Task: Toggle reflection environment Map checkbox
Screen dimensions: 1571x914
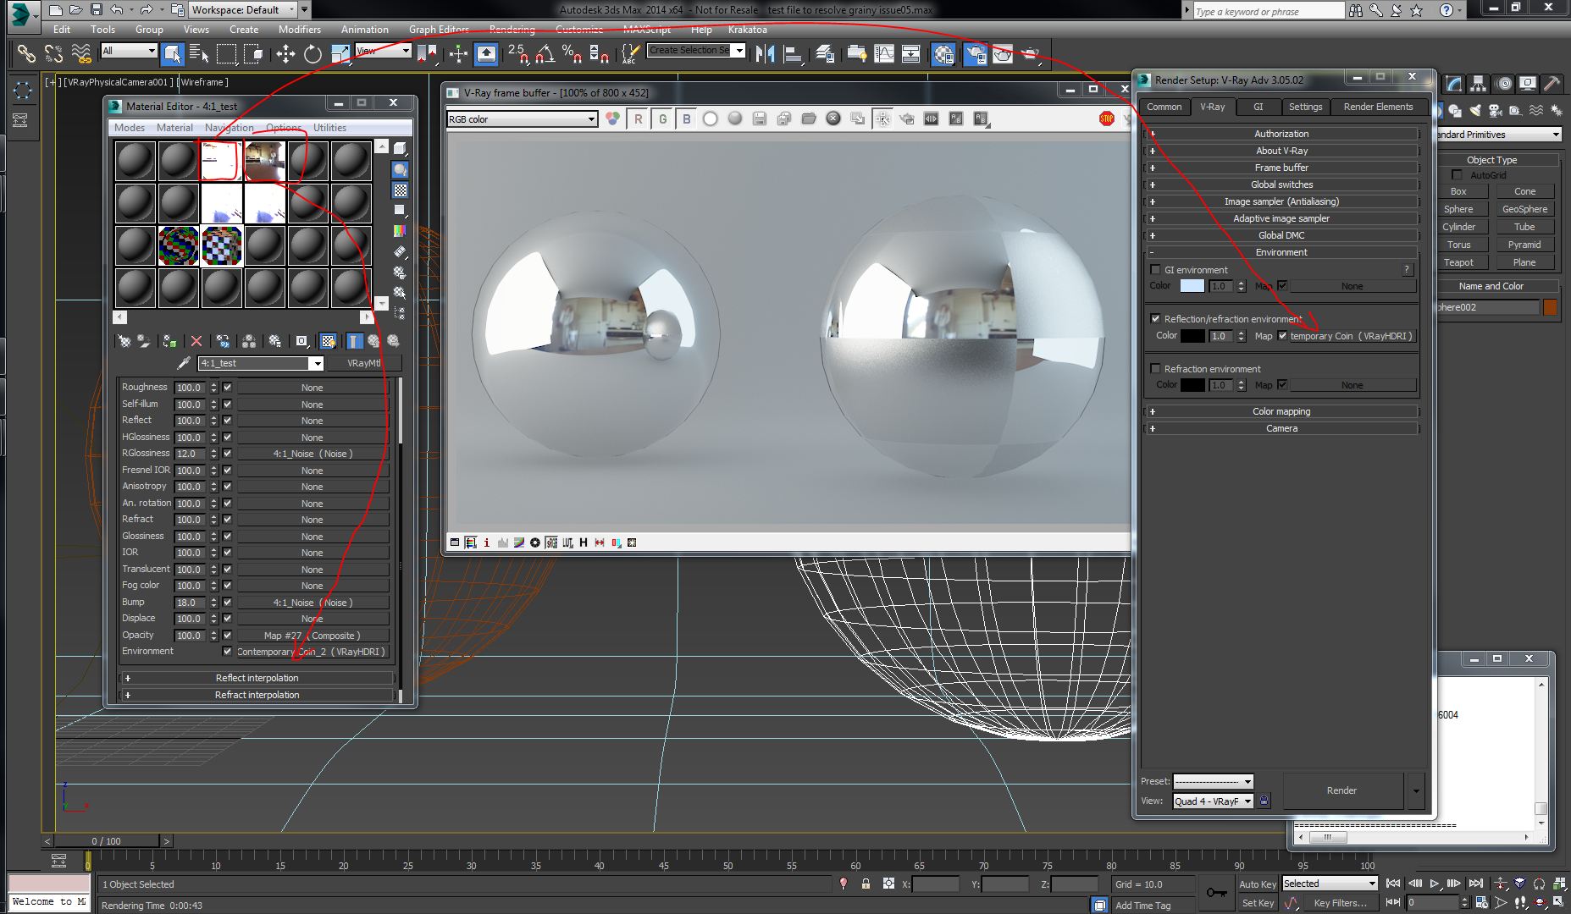Action: point(1282,336)
